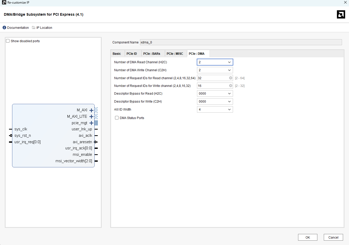Expand the M_AXI_LITE interface plus icon
Image resolution: width=349 pixels, height=245 pixels.
91,117
